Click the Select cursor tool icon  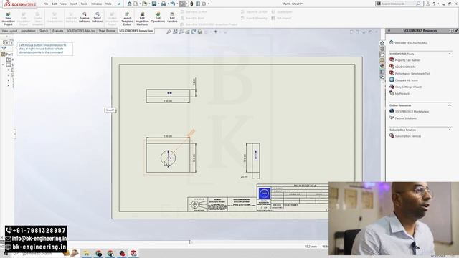coord(182,4)
